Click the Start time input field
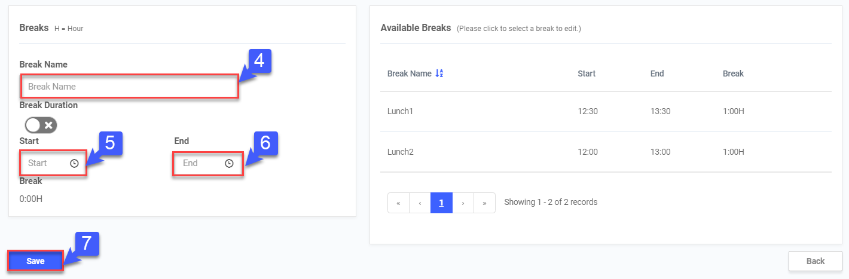This screenshot has width=849, height=279. point(47,163)
